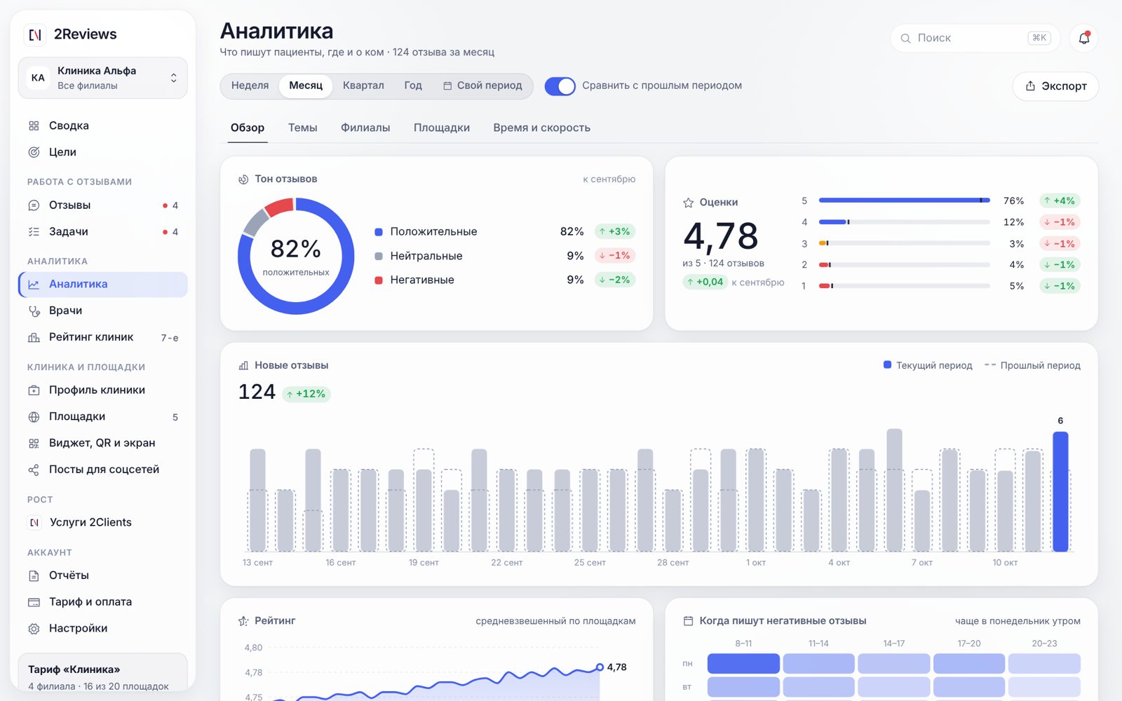1122x701 pixels.
Task: Click the 2Reviews logo icon
Action: 35,34
